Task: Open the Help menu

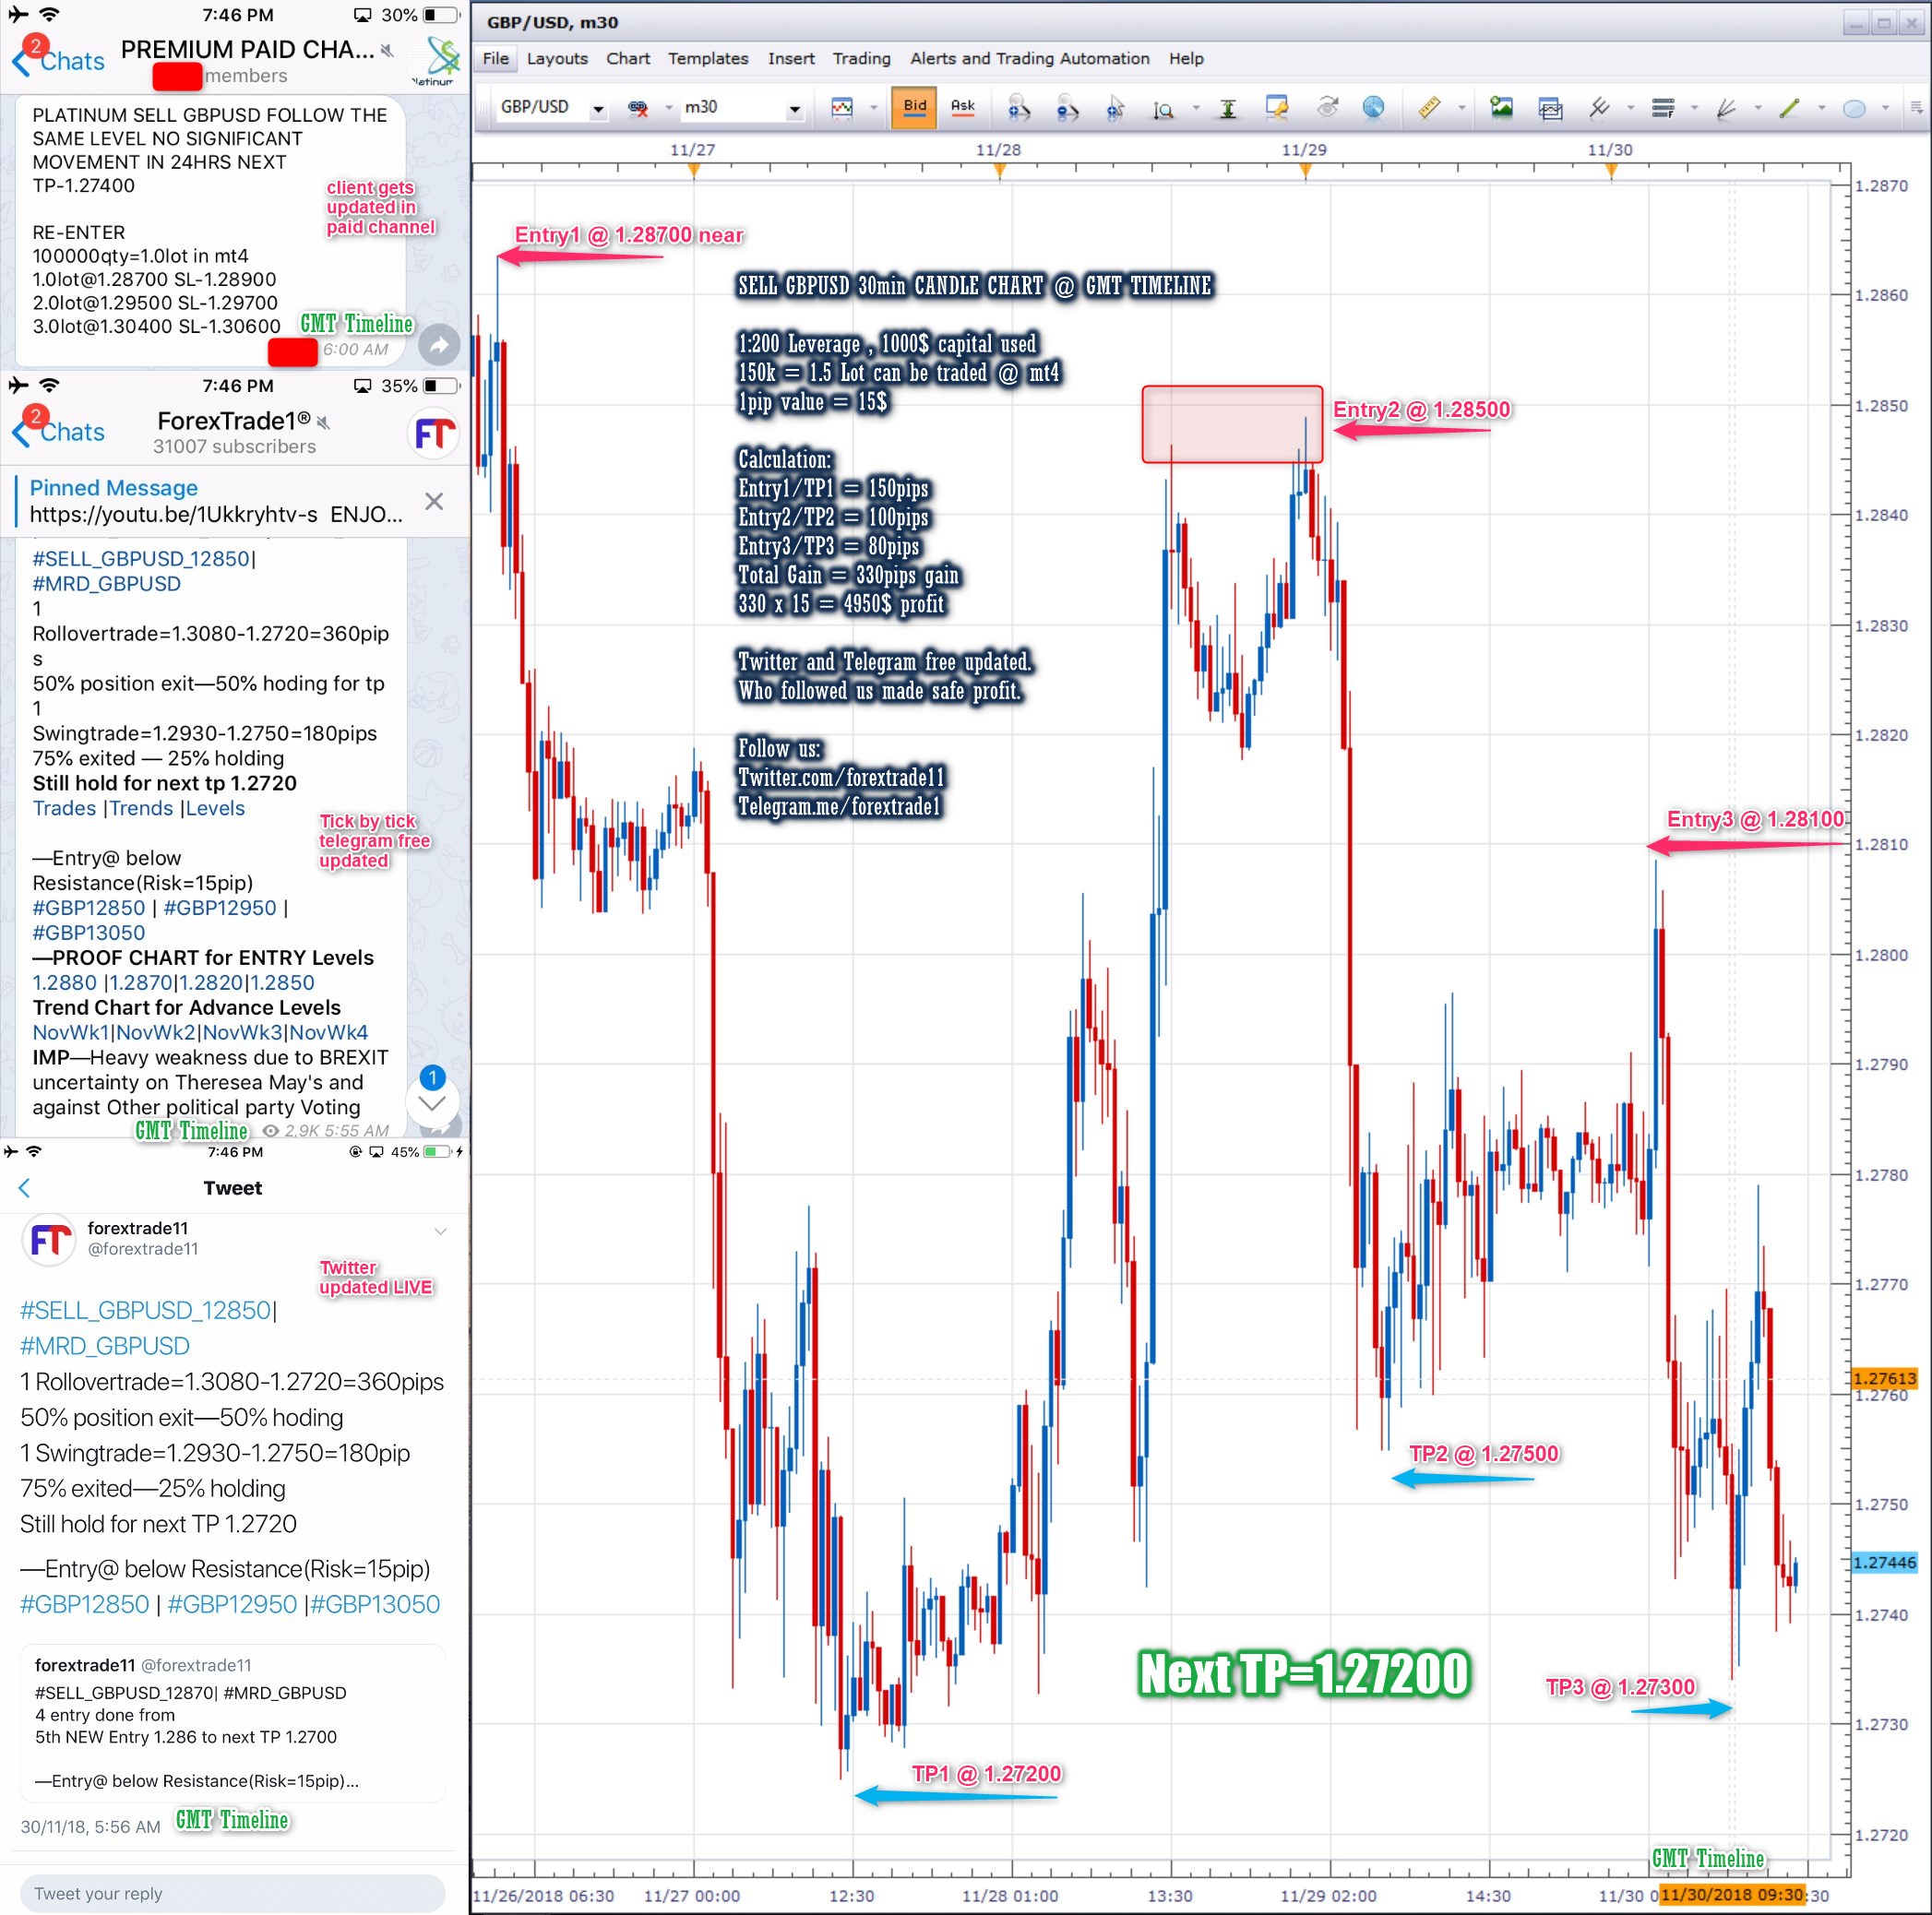Action: (x=1186, y=59)
